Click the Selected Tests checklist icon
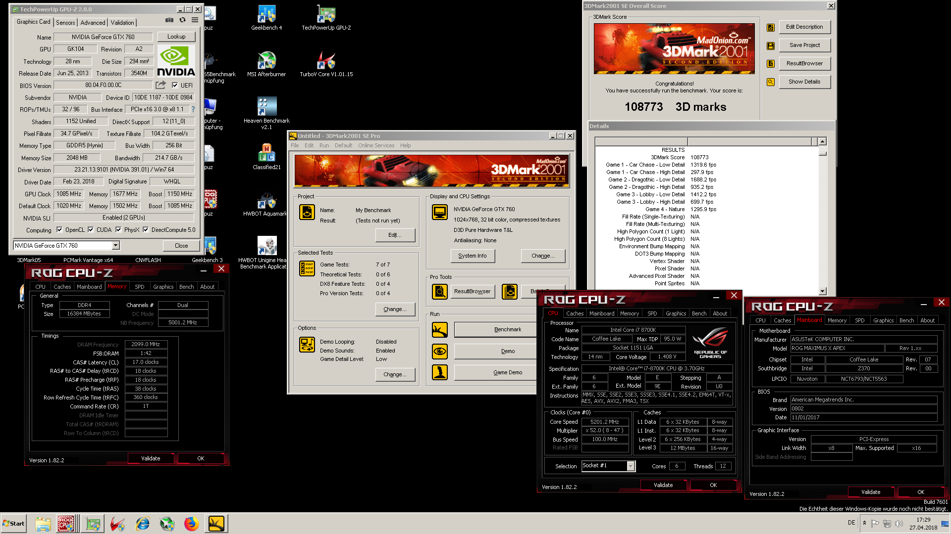951x534 pixels. 307,268
